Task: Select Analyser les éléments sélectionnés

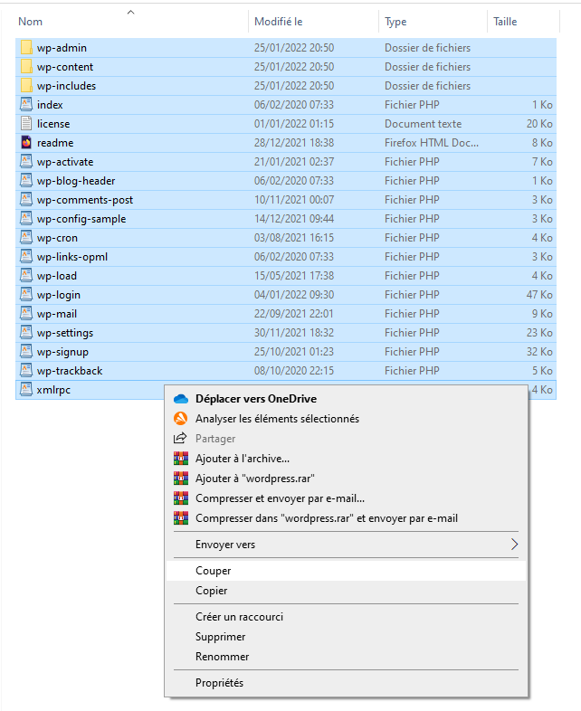Action: tap(346, 419)
